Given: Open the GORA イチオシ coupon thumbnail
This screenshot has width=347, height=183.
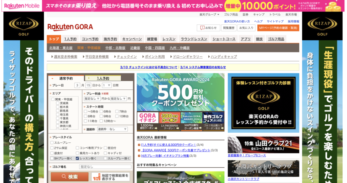Looking at the screenshot, I should point(148,121).
